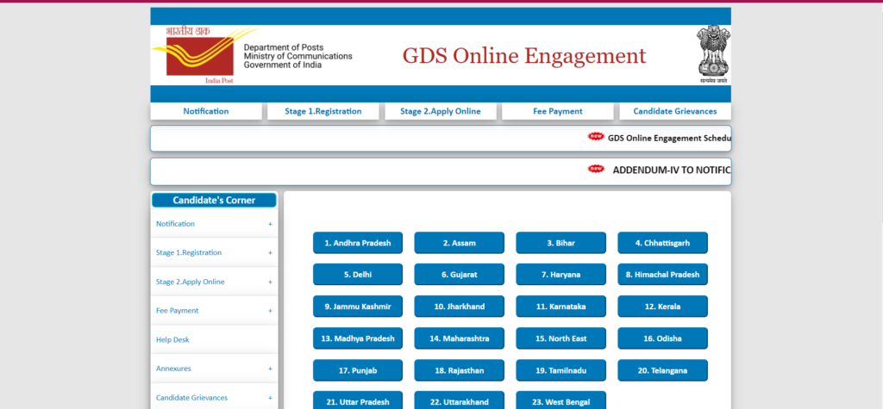Go to the Fee Payment top tab
The image size is (883, 409).
coord(557,111)
